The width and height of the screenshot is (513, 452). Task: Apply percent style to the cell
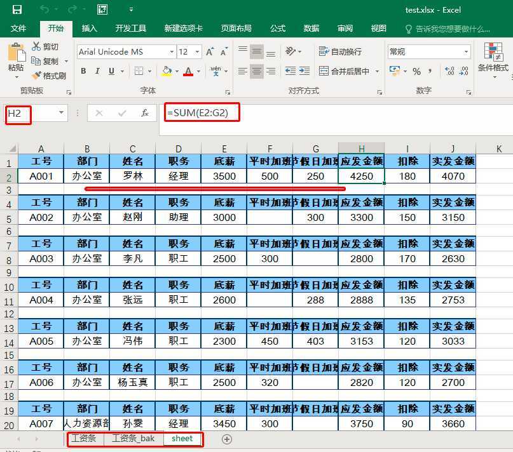coord(417,71)
